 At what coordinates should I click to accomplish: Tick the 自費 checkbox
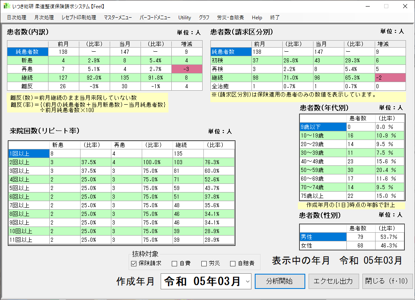point(175,263)
